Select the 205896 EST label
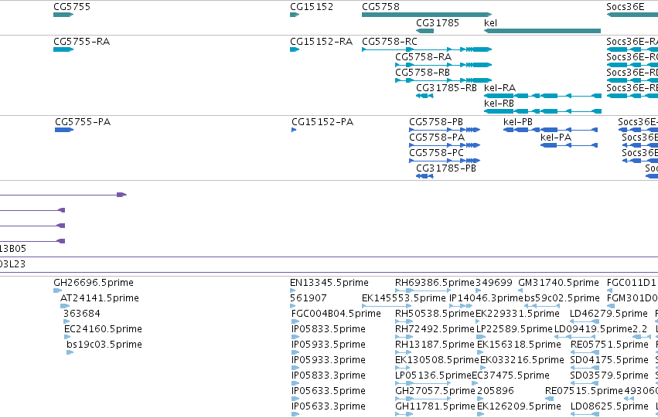658x418 pixels. (495, 391)
